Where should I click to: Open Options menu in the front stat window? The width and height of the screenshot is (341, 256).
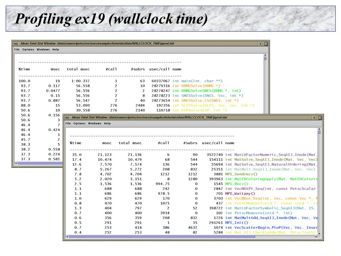(x=79, y=123)
